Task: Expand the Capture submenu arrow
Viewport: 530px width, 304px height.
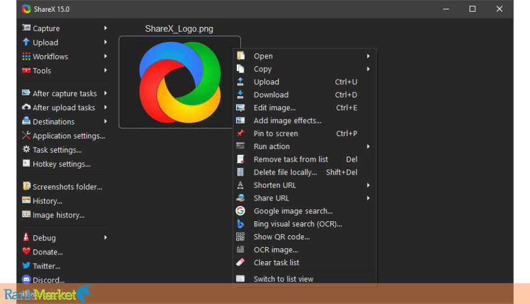Action: point(105,28)
